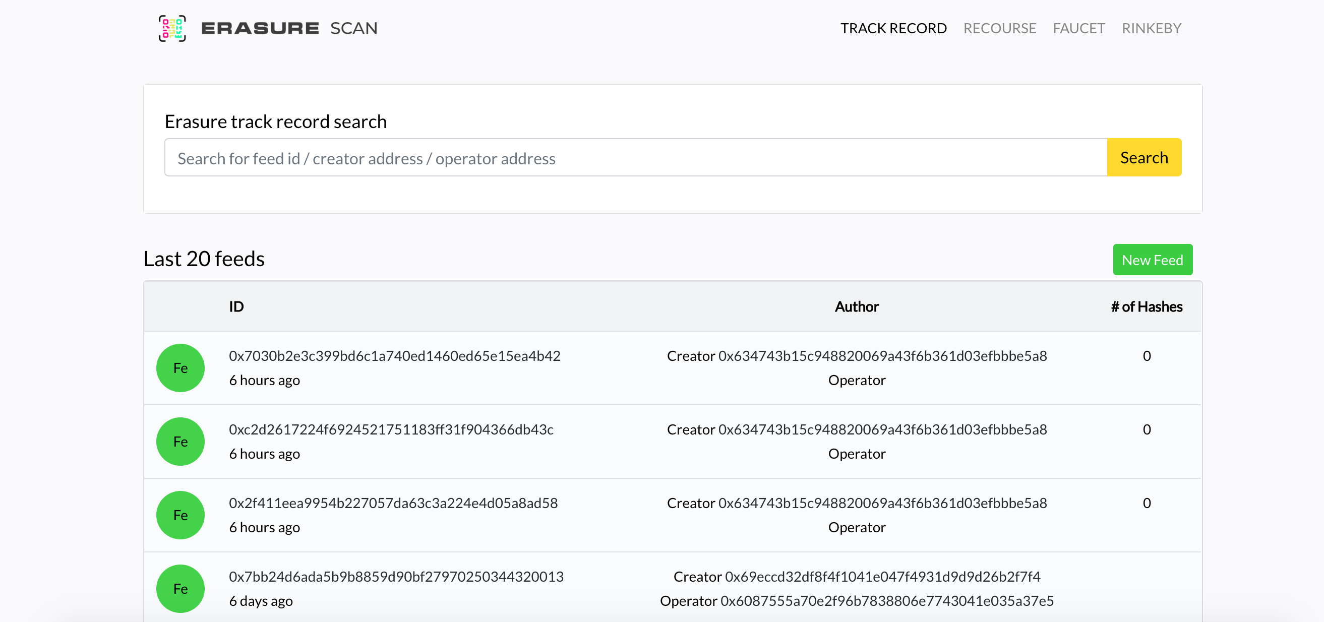Click hash count 0 for feed 0x7030b2e3
The height and width of the screenshot is (622, 1324).
(1147, 356)
